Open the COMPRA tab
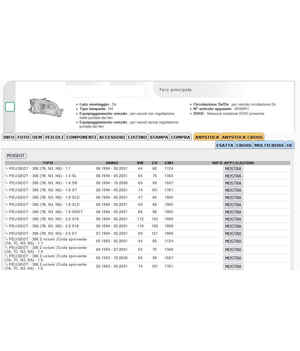This screenshot has width=300, height=351. click(180, 137)
